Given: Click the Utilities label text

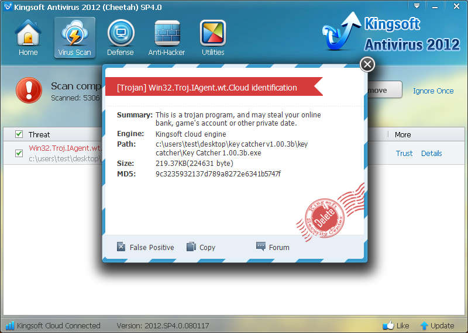Looking at the screenshot, I should point(213,53).
